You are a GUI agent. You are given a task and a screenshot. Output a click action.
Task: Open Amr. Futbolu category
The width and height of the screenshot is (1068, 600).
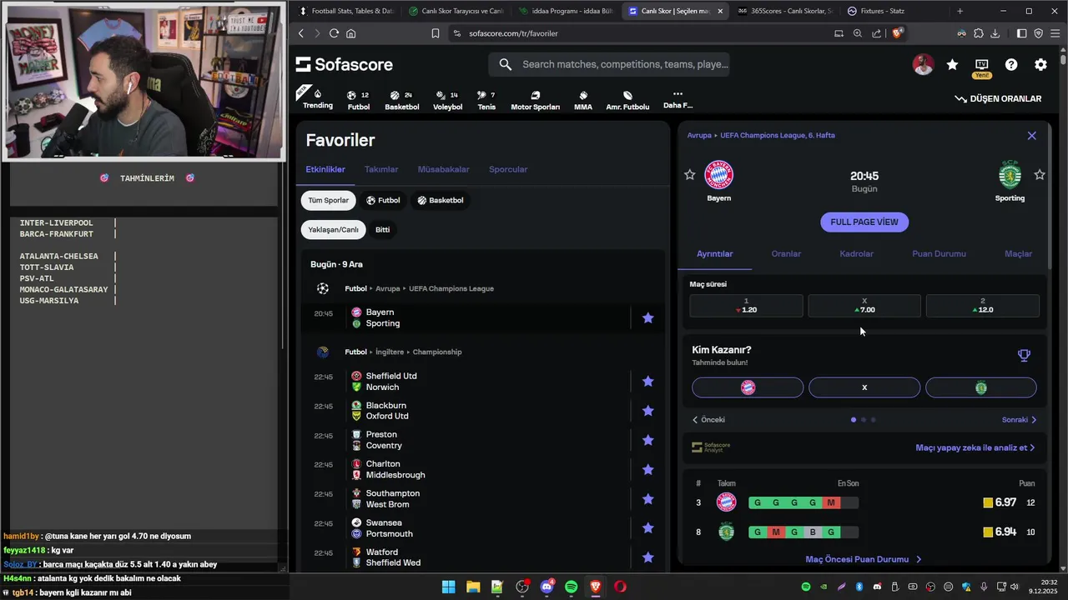[x=627, y=100]
